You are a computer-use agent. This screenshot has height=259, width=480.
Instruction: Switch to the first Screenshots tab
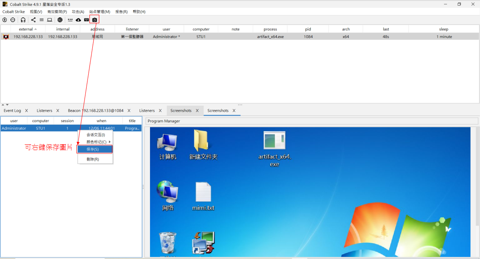click(x=181, y=111)
